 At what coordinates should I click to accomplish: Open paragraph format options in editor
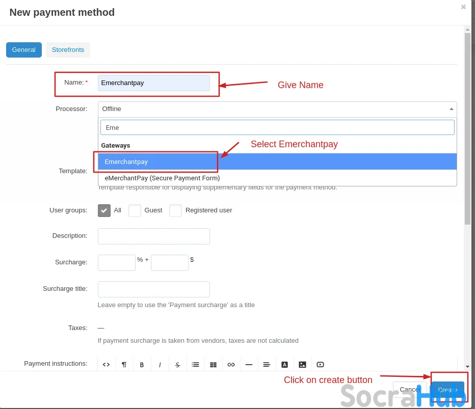click(x=124, y=364)
